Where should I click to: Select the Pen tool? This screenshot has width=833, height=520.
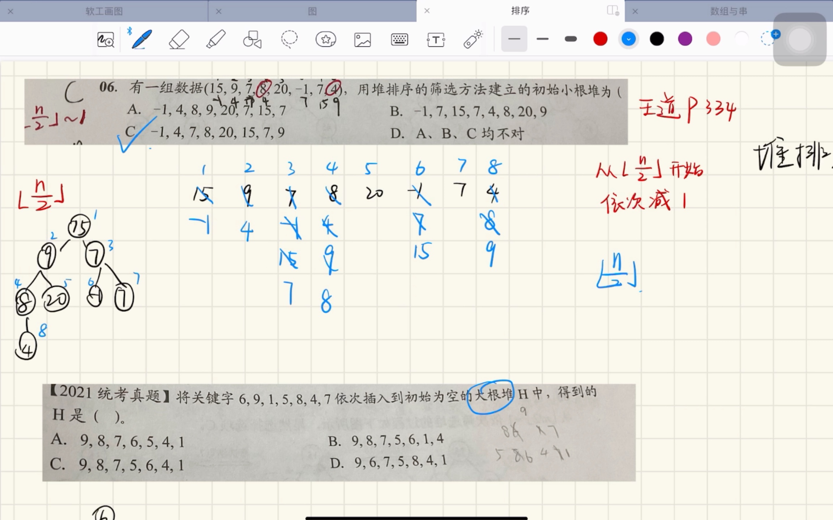point(142,39)
